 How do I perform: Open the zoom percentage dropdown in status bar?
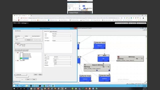pos(128,84)
